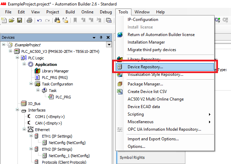Select COM1 (<Empty>) interface in tree
231x164 pixels.
[x=49, y=117]
